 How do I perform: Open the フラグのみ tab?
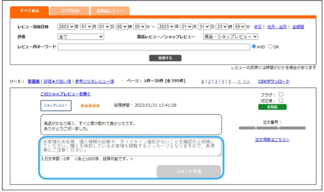click(70, 11)
